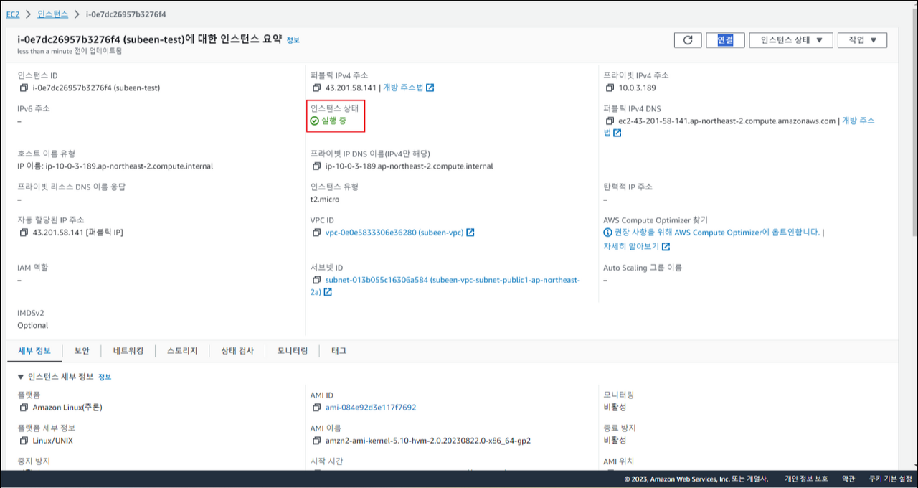
Task: Switch to the 세부 정보 tab
Action: tap(34, 351)
